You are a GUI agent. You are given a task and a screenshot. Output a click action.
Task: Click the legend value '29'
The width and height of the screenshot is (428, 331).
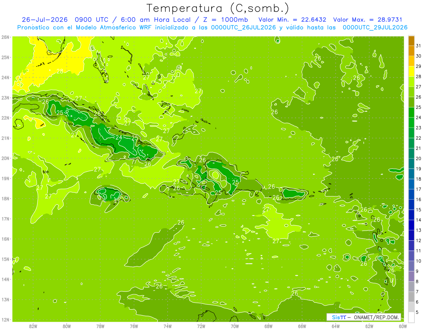[419, 66]
